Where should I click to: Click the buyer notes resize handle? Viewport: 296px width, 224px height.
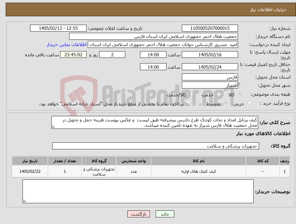24,201
